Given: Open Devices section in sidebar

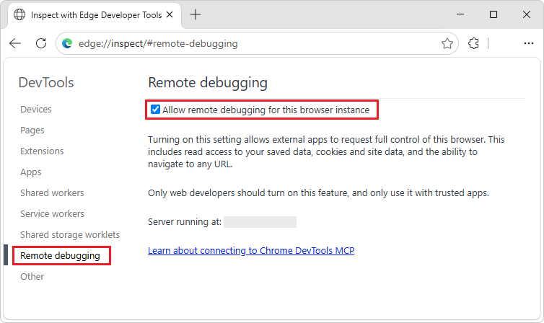Looking at the screenshot, I should point(36,109).
